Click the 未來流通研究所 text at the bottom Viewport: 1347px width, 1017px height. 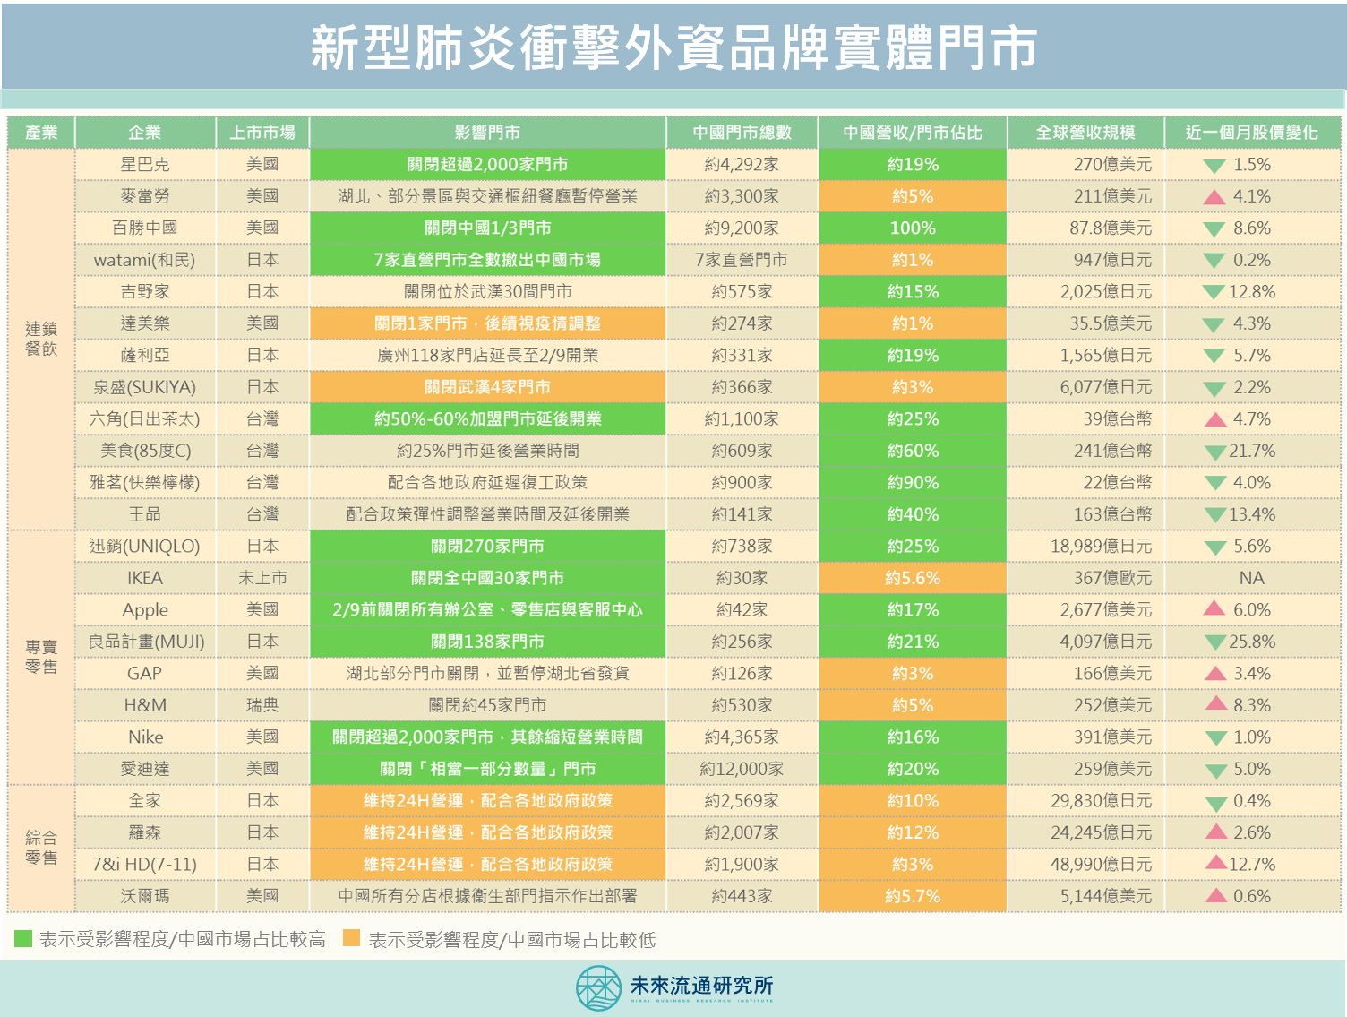coord(701,986)
